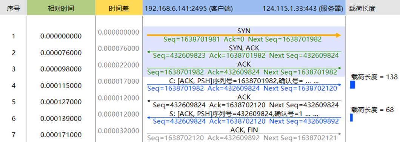The image size is (400, 142).
Task: Click sequence number 4 row
Action: (x=14, y=86)
